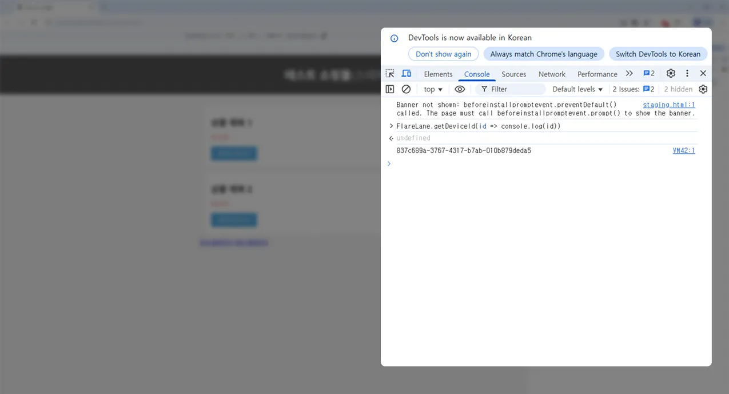Viewport: 729px width, 394px height.
Task: Open the Network tab
Action: tap(552, 74)
